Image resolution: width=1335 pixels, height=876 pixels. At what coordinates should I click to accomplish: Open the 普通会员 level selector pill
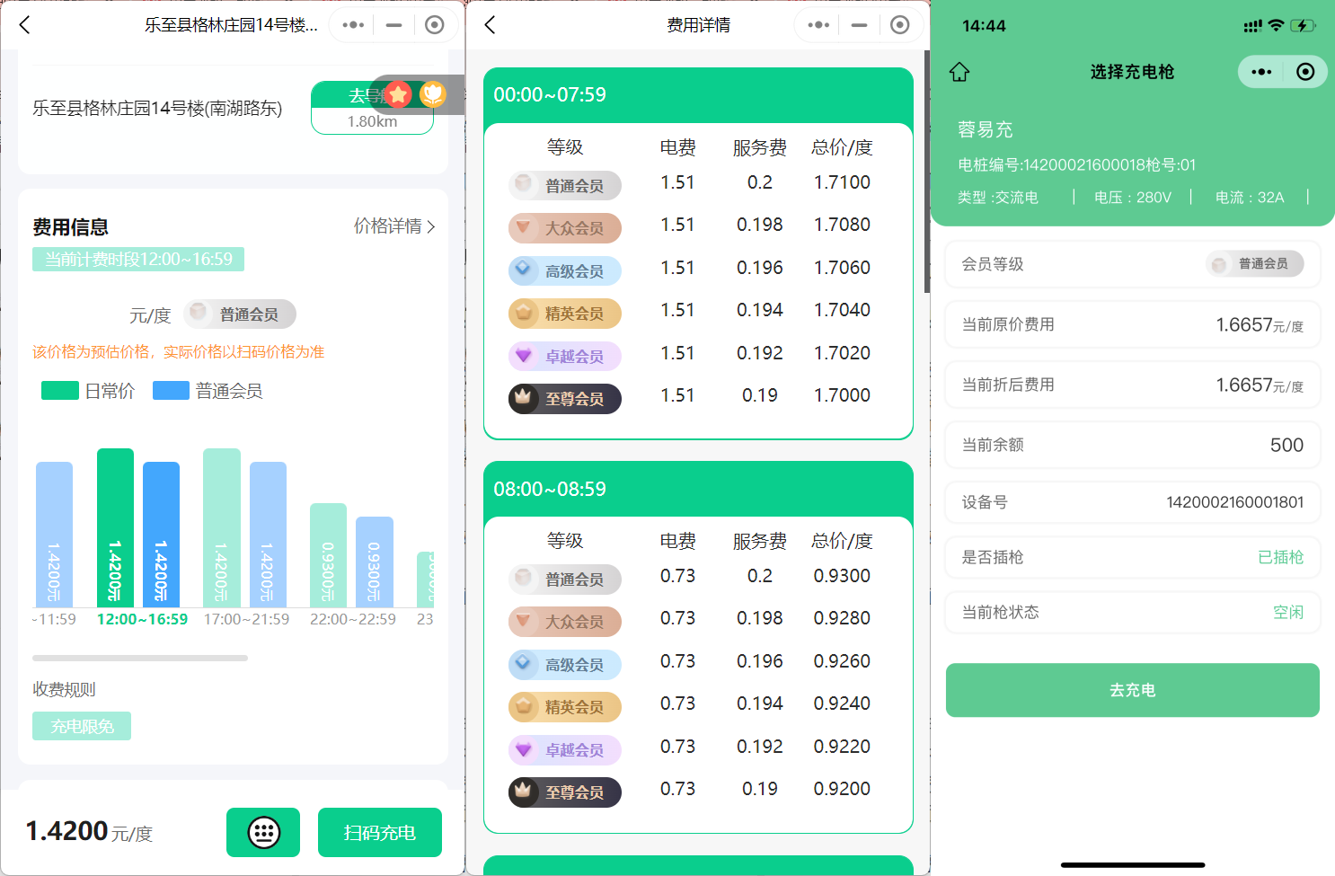coord(239,314)
